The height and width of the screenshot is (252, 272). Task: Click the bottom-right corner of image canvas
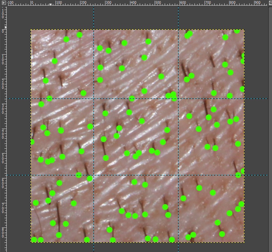point(244,242)
